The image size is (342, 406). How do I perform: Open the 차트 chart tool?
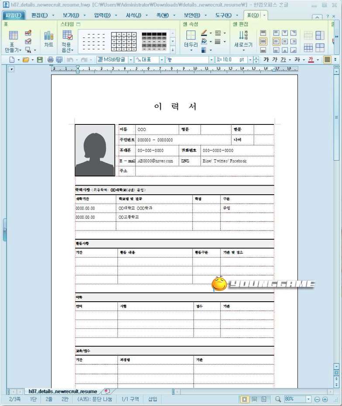48,39
